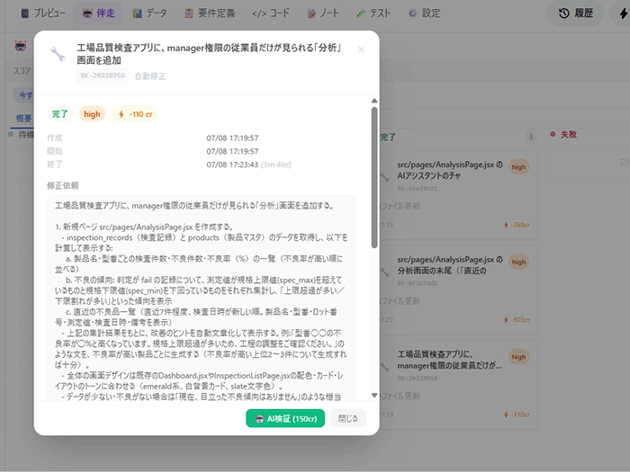Click inside the 修正依頼 request text box
This screenshot has width=630, height=472.
[x=202, y=298]
